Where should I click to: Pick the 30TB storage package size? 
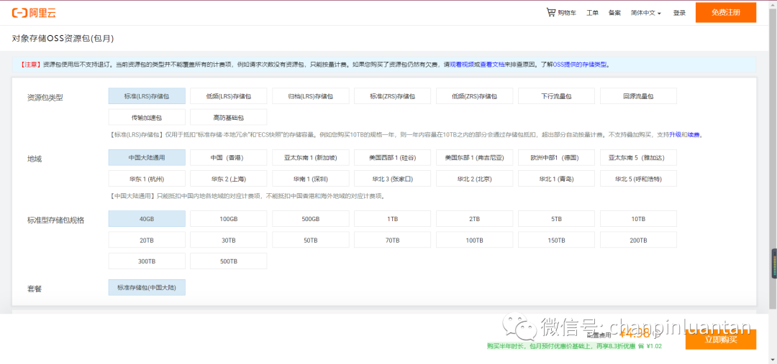229,240
